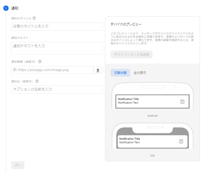This screenshot has height=173, width=203.
Task: Select the 初期状態 tab
Action: [120, 73]
